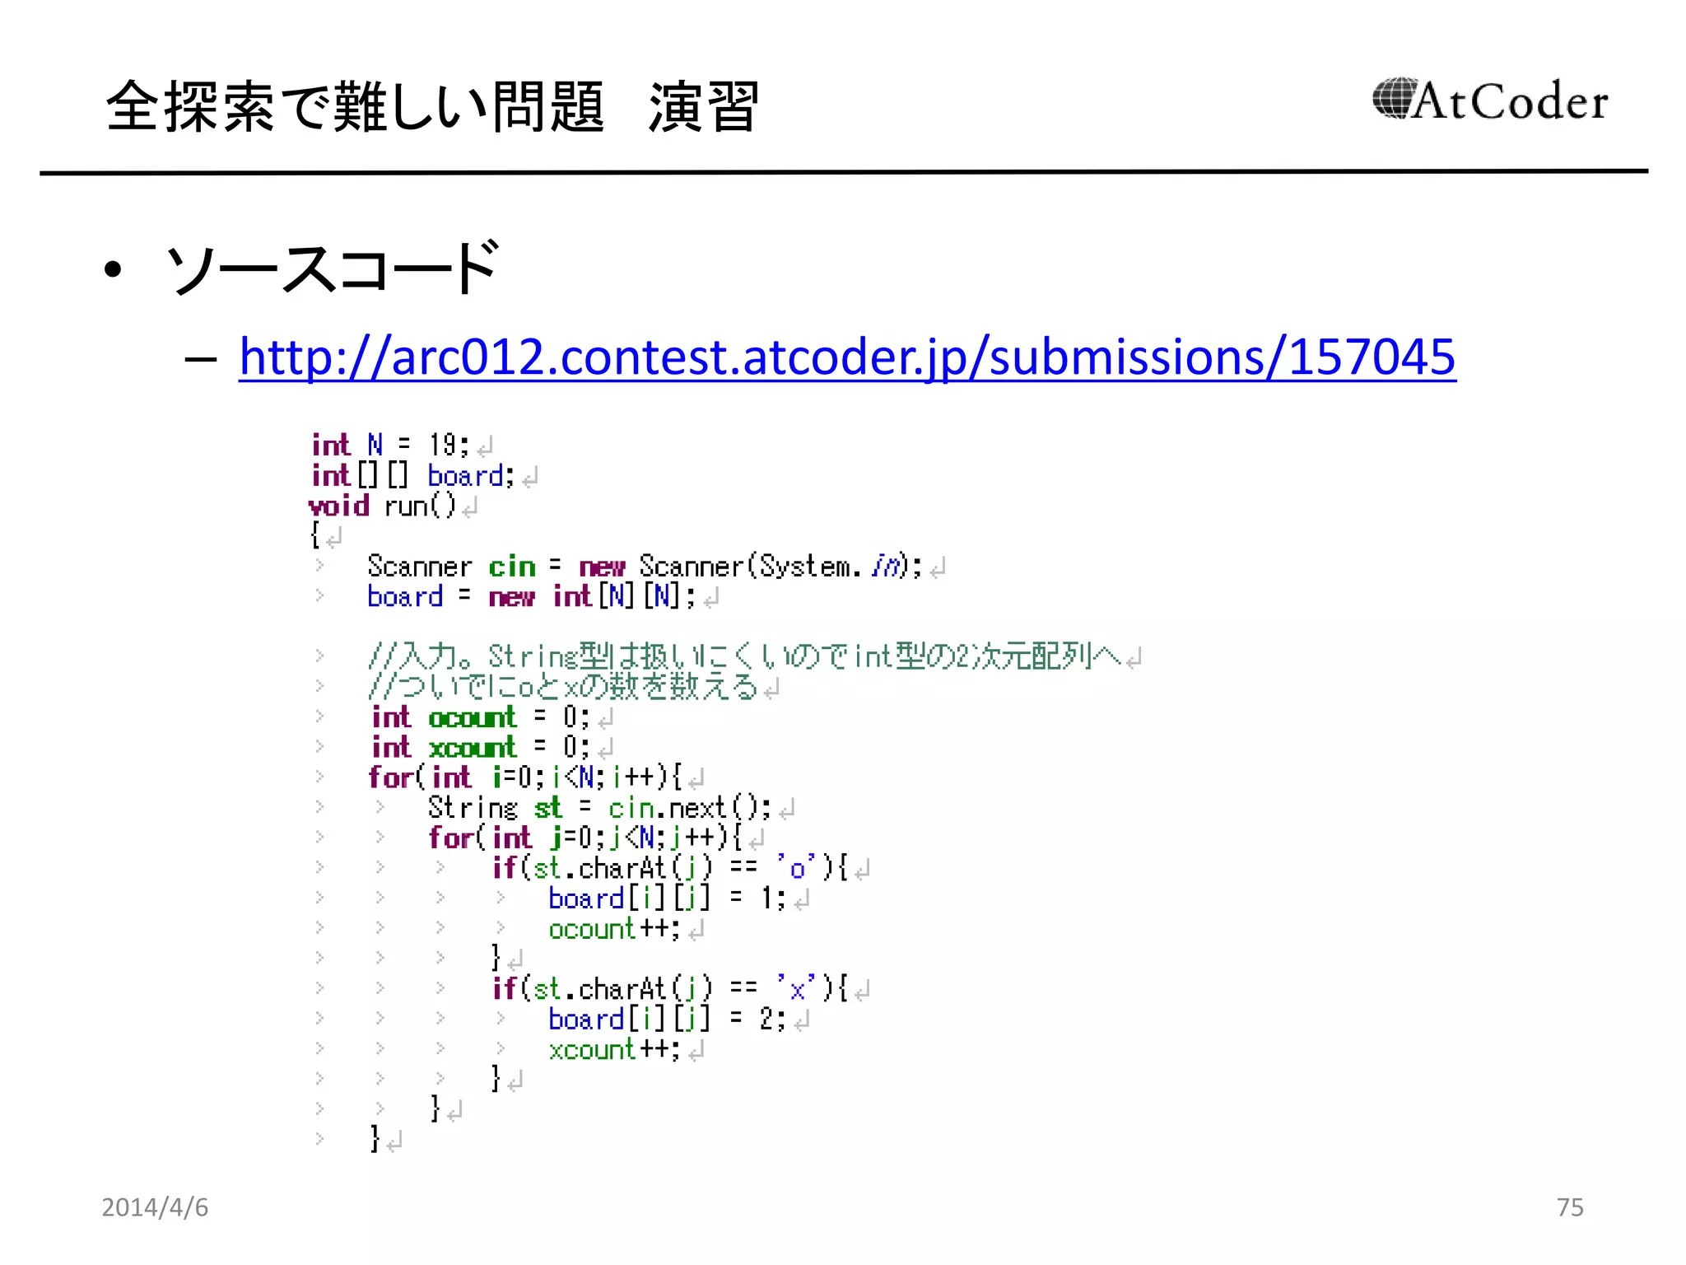The height and width of the screenshot is (1265, 1686).
Task: Click the comment beginning //ついでに
Action: point(562,686)
